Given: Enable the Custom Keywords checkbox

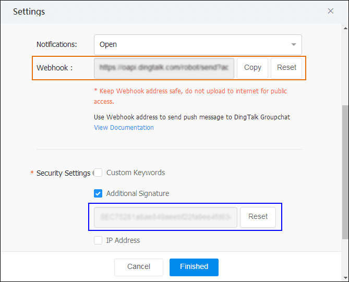Looking at the screenshot, I should click(98, 173).
